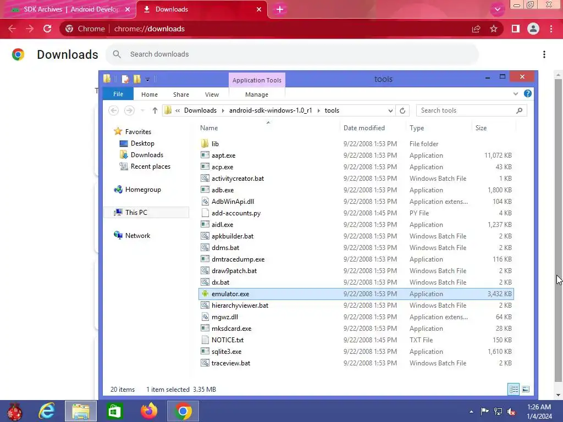
Task: Click the Action Center flag tray icon
Action: tap(484, 412)
